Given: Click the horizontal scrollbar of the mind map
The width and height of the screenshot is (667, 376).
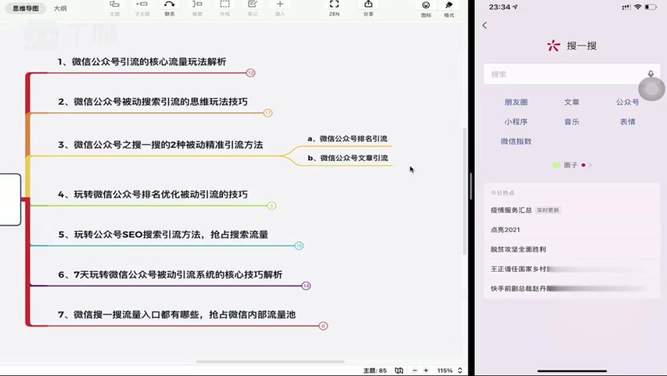Looking at the screenshot, I should coord(270,362).
